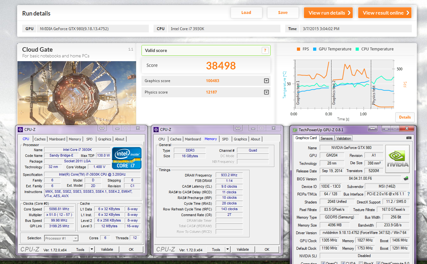Click double-arrow button in left CPU-Z title bar
The width and height of the screenshot is (427, 264).
pyautogui.click(x=102, y=128)
